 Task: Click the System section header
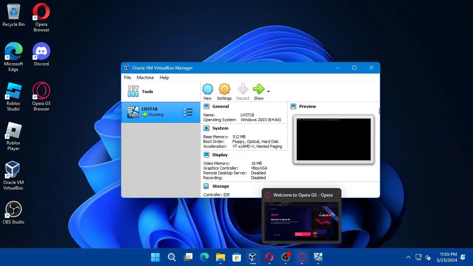click(220, 128)
